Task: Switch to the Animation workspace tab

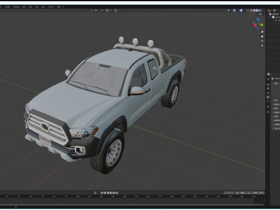Action: pyautogui.click(x=30, y=7)
